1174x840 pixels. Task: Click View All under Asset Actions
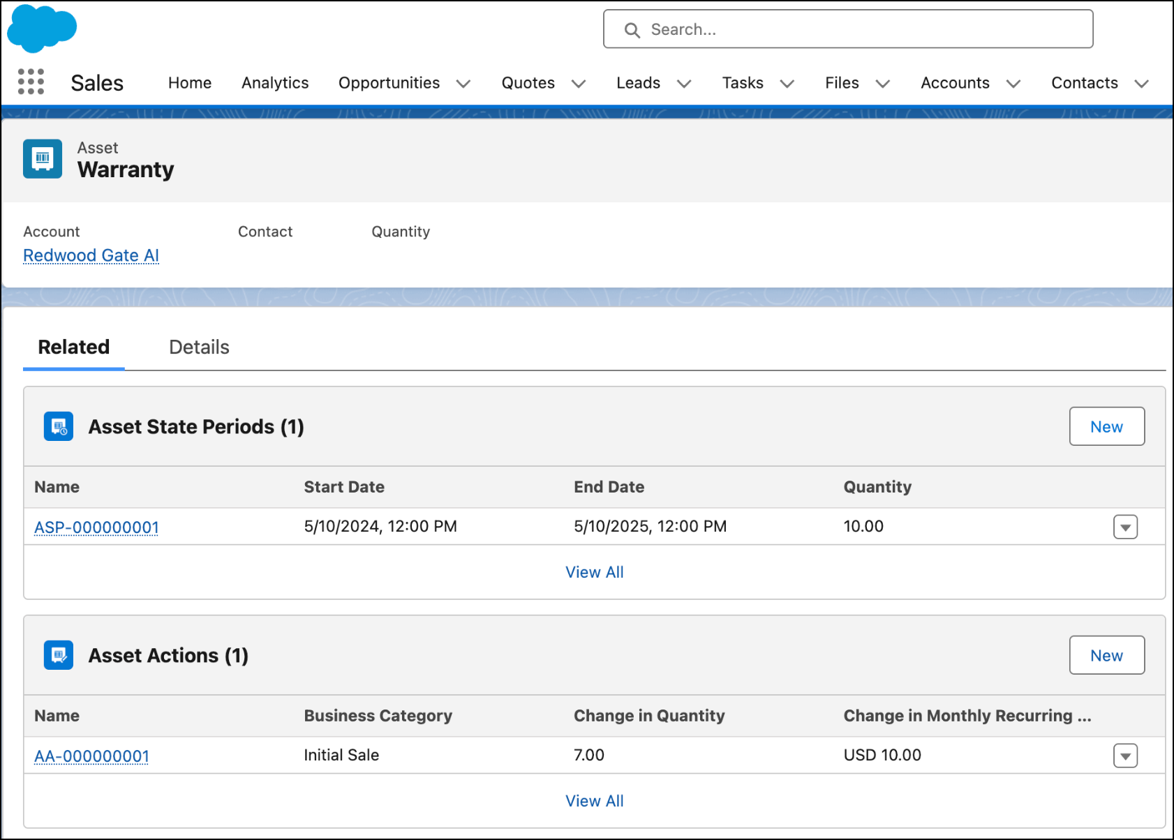pyautogui.click(x=595, y=801)
